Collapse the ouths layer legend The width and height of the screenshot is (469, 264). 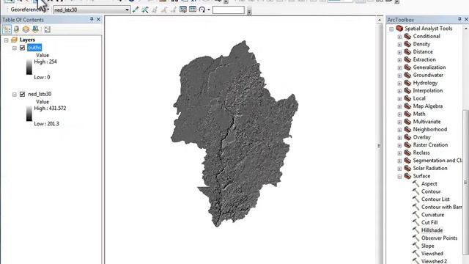15,48
